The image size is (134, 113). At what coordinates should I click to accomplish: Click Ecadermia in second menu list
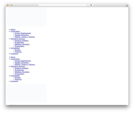[19, 70]
